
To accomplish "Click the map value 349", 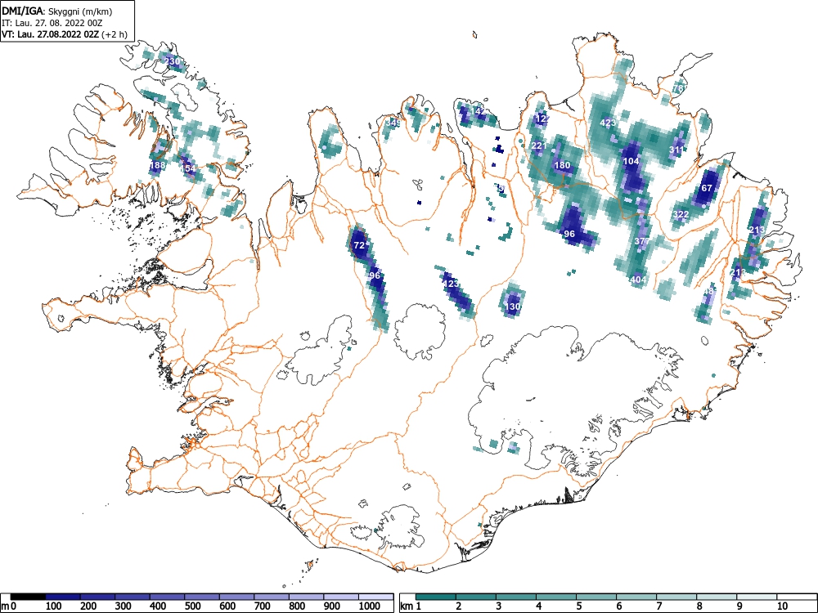I will click(x=393, y=123).
